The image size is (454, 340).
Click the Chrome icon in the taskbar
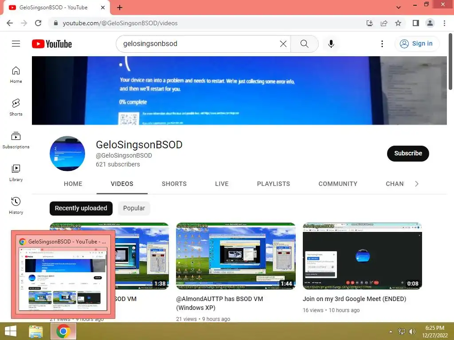pos(63,331)
